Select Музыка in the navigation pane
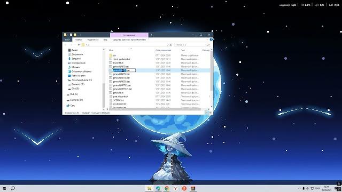342x192 pixels. click(75, 67)
